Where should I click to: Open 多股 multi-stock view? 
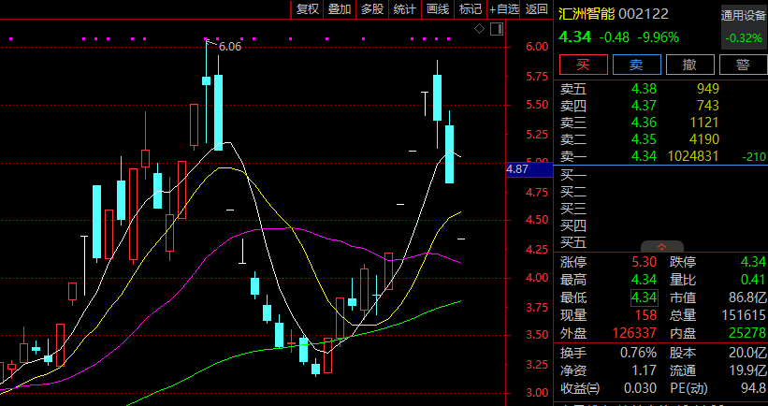tap(371, 9)
